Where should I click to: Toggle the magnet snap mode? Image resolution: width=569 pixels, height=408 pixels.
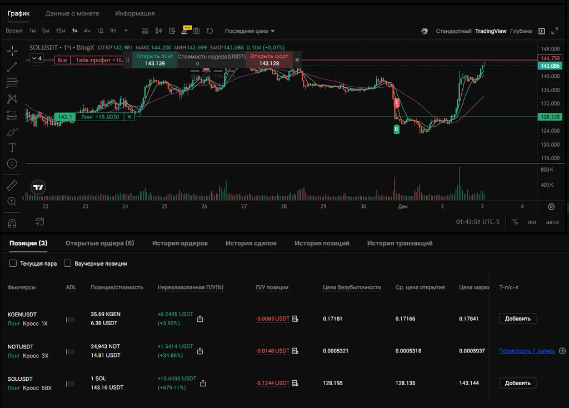(12, 223)
